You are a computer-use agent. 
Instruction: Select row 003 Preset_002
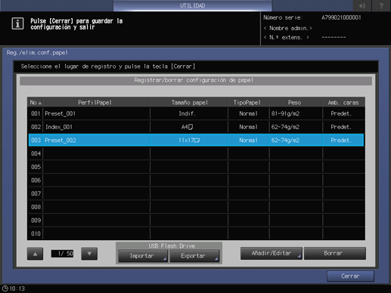pos(196,140)
